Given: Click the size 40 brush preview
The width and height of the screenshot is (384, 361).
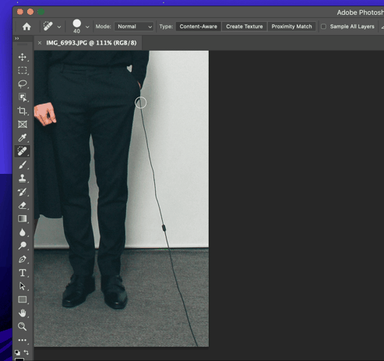Looking at the screenshot, I should 77,26.
